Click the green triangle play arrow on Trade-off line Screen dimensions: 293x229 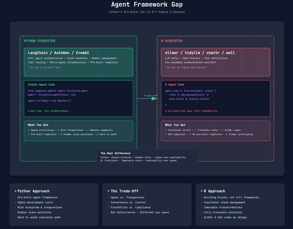coord(154,98)
